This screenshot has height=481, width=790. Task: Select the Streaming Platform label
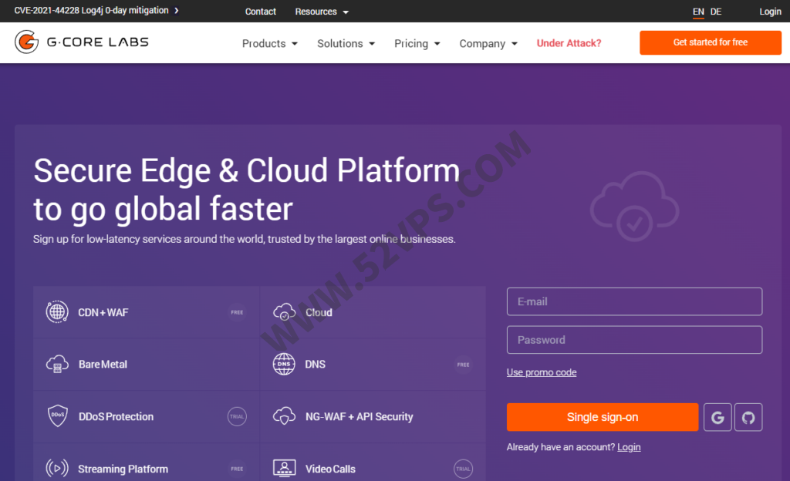pos(123,469)
